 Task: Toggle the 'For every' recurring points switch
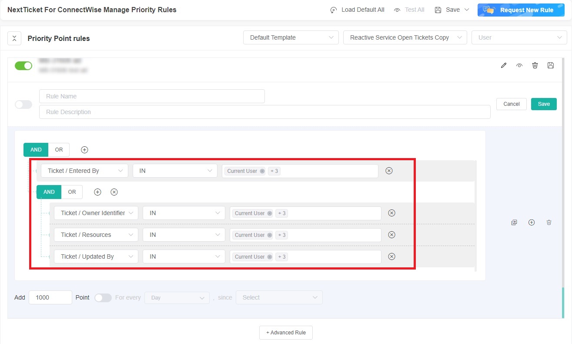tap(103, 298)
